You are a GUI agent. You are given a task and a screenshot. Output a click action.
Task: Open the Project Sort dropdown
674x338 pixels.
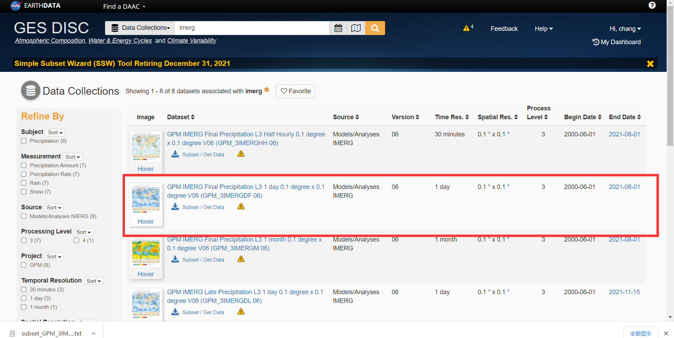click(x=54, y=257)
